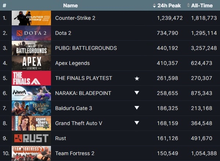The width and height of the screenshot is (220, 161).
Task: Open the Counter-Strike 2 game link
Action: pyautogui.click(x=75, y=18)
